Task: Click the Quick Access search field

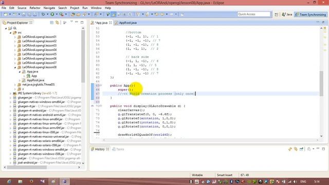Action: 254,14
